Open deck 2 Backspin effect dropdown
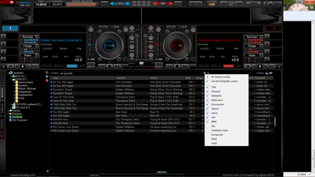The width and height of the screenshot is (315, 177). pos(261,37)
